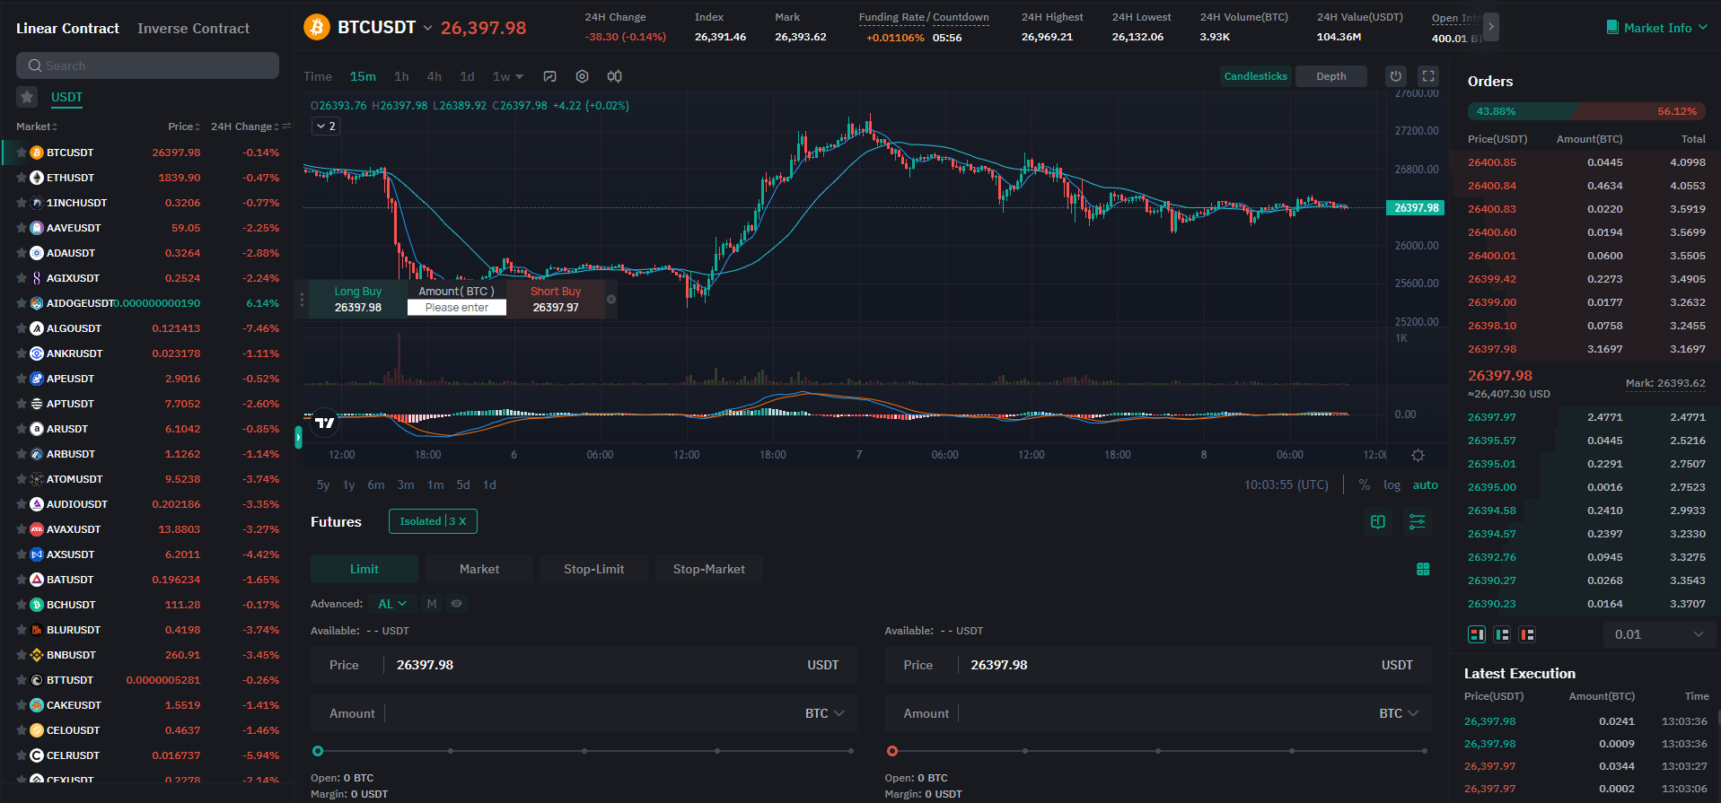This screenshot has height=803, width=1721.
Task: Sort market list by 24H Change
Action: pos(245,127)
